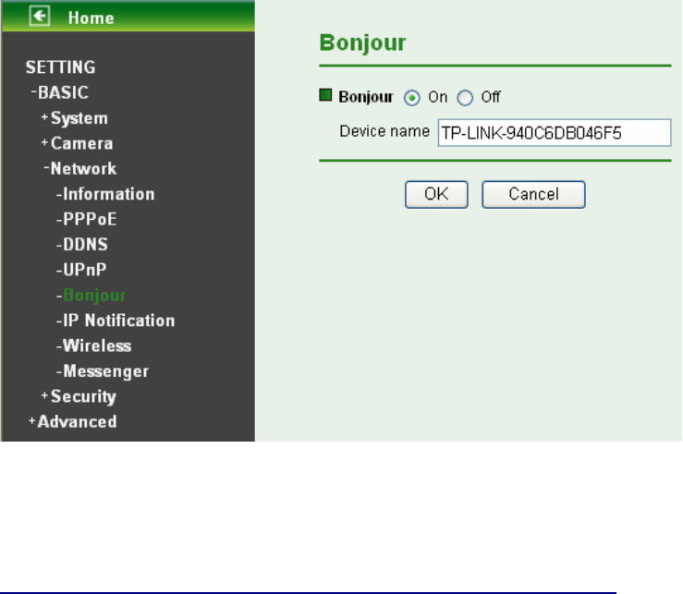Click the back arrow icon beside Home

coord(39,17)
